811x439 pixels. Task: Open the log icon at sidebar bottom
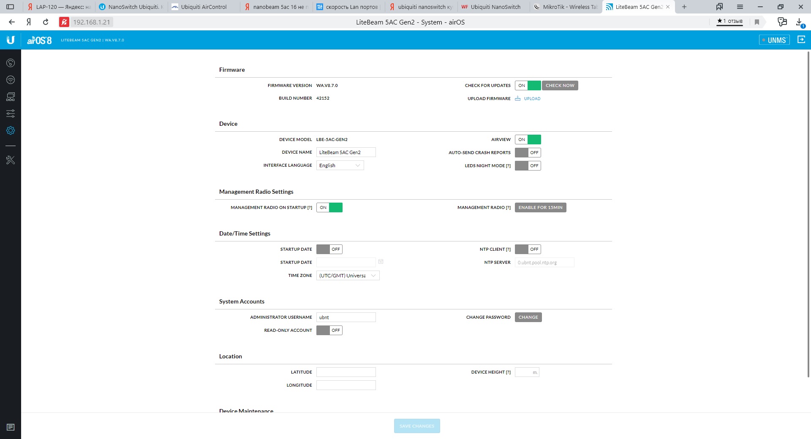pos(11,427)
